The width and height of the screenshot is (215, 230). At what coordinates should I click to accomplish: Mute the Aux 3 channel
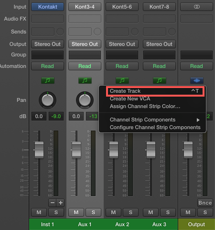tap(150, 212)
